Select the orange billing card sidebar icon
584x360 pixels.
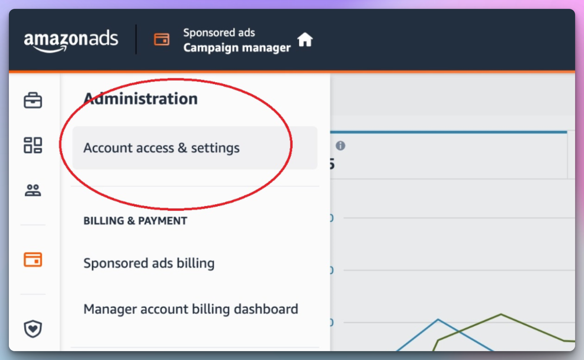[x=33, y=260]
